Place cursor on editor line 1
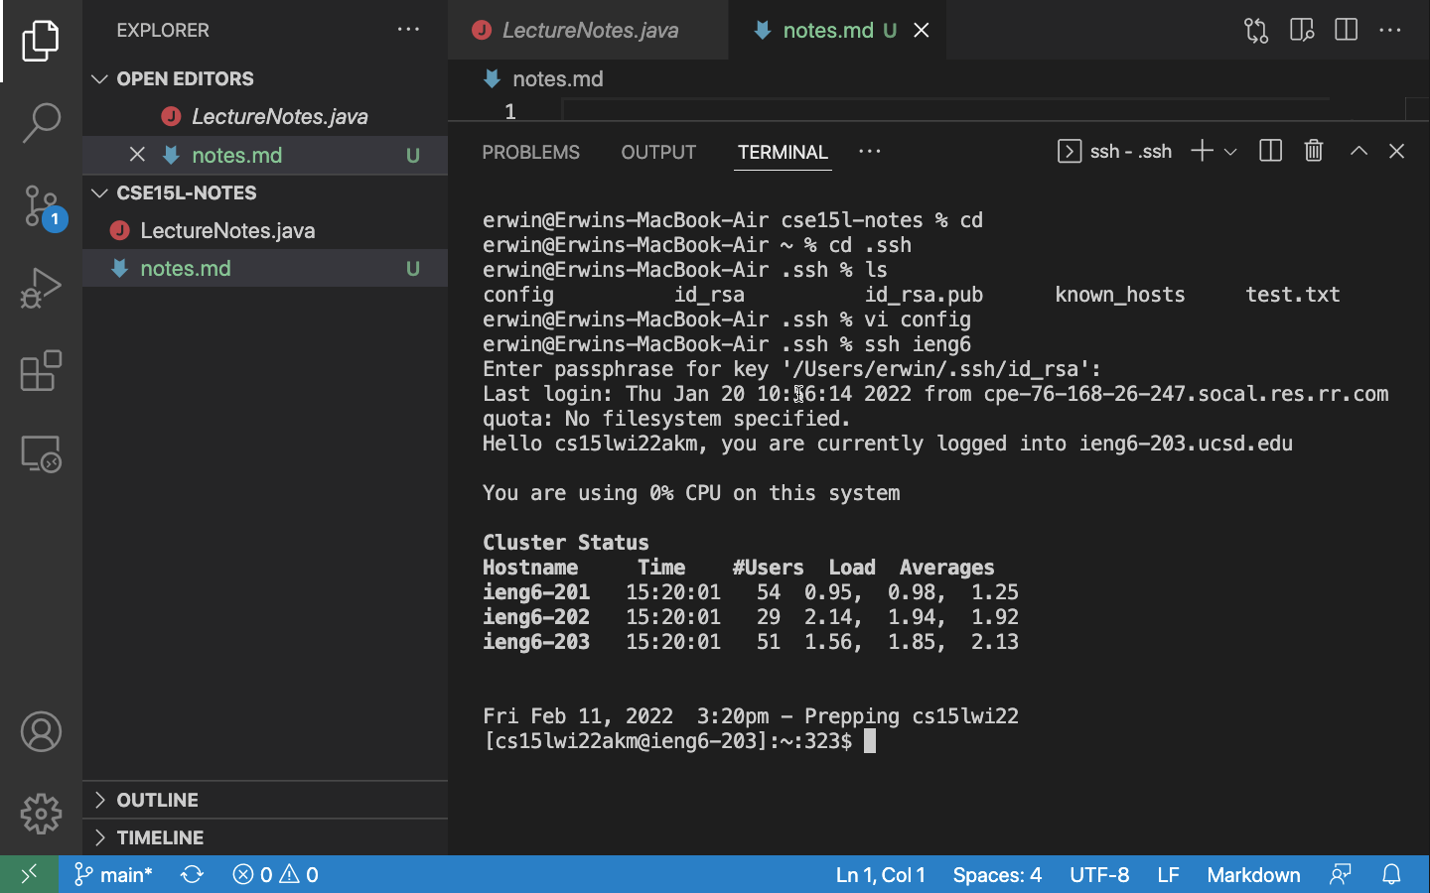The height and width of the screenshot is (893, 1430). point(943,111)
